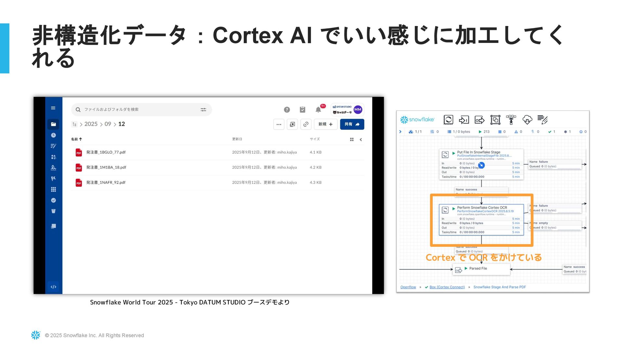Open the Box sidebar hamburger menu
The width and height of the screenshot is (624, 351).
pos(53,108)
